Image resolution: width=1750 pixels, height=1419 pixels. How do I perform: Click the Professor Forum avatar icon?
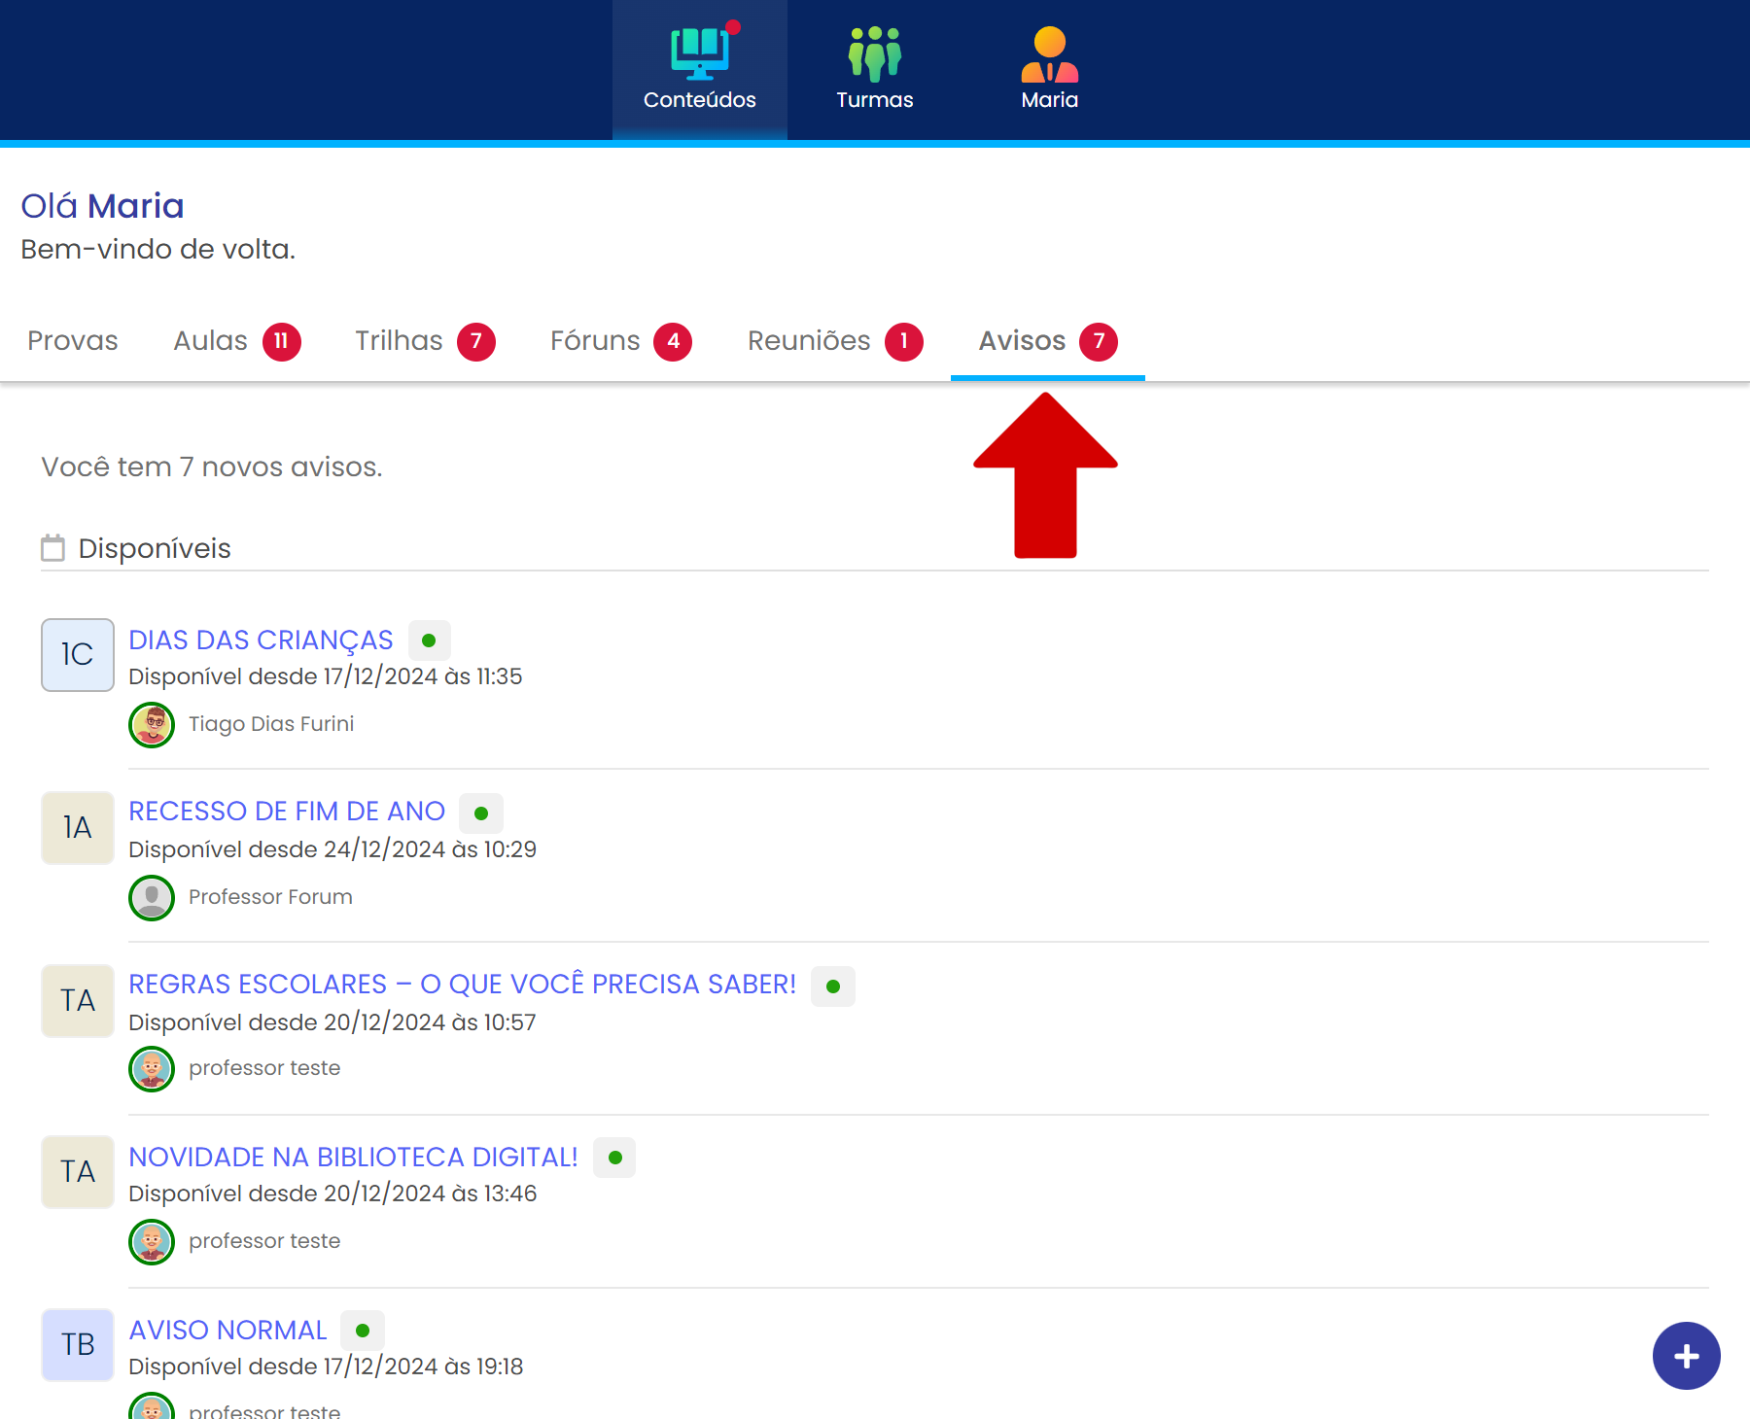point(152,897)
